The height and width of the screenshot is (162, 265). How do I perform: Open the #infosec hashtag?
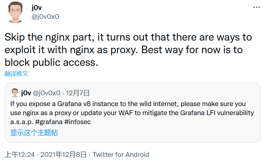coord(77,122)
